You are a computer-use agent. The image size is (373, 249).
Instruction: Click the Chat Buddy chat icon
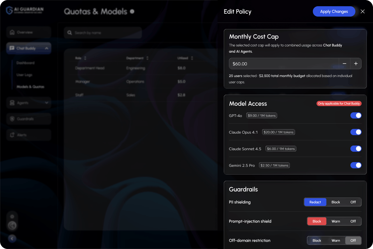click(x=12, y=48)
